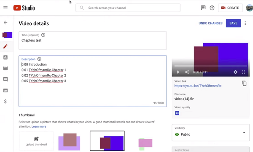Go back using the left arrow icon

(5, 23)
